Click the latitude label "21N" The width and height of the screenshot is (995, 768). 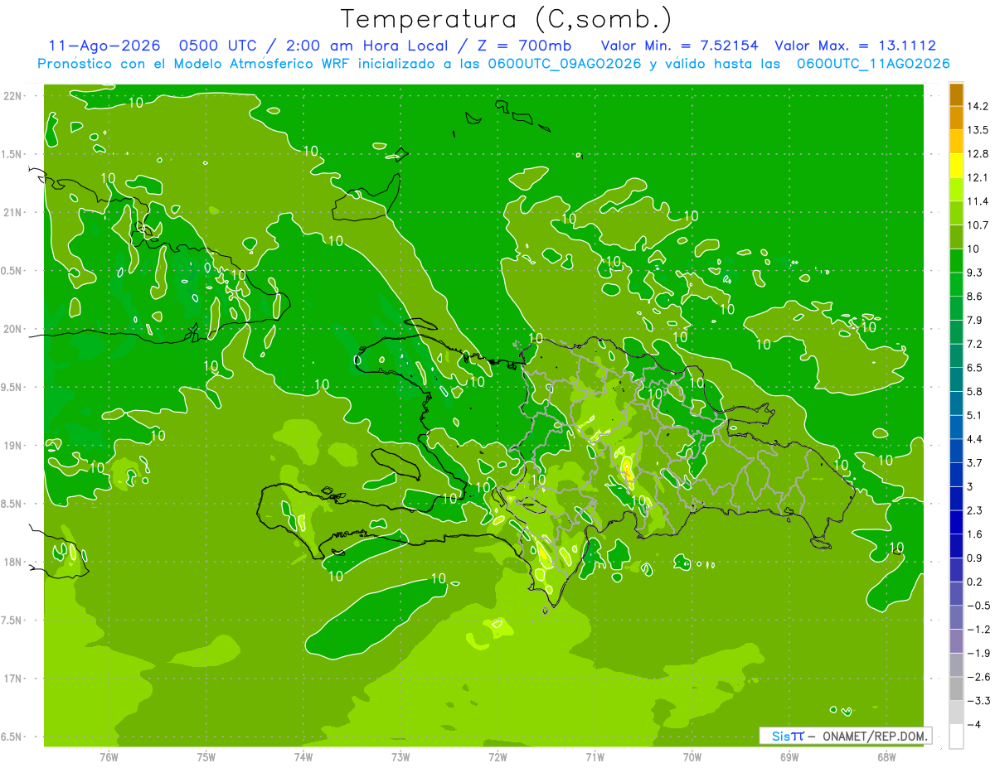pos(12,213)
